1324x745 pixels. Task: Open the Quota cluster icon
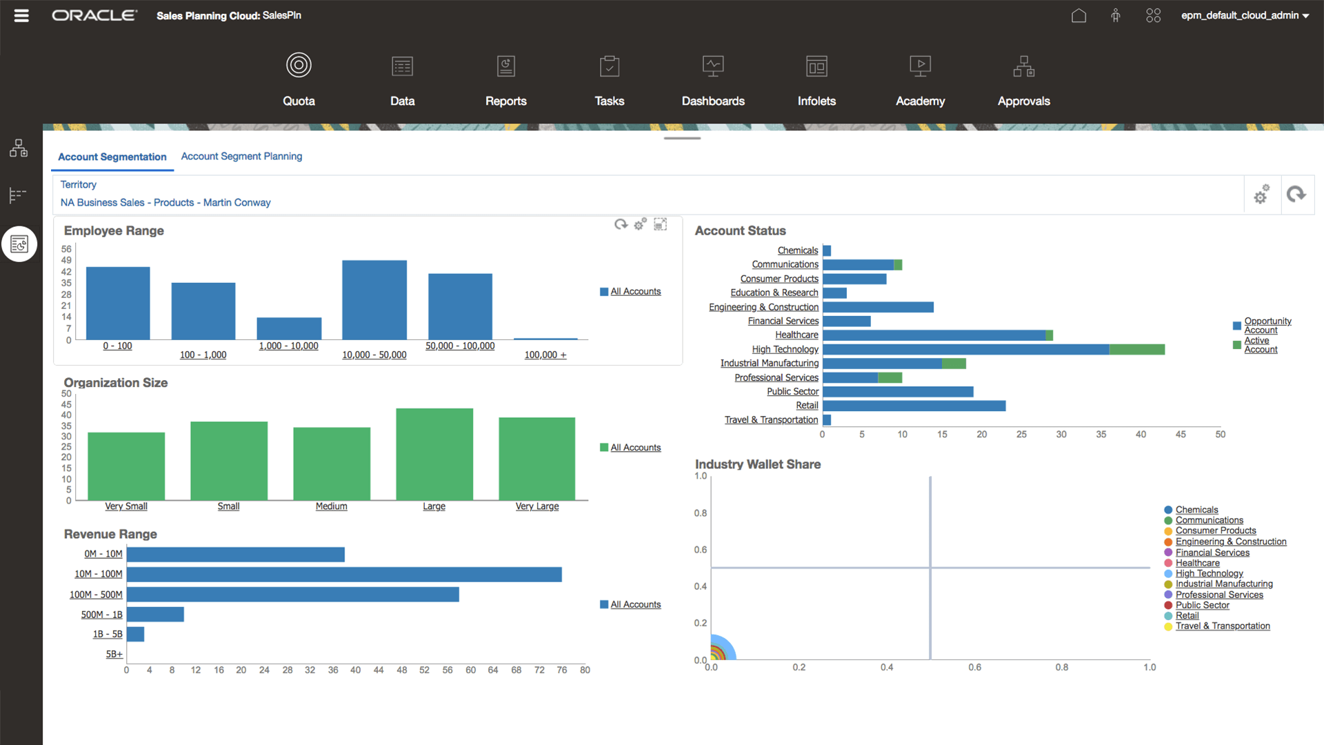[x=299, y=66]
